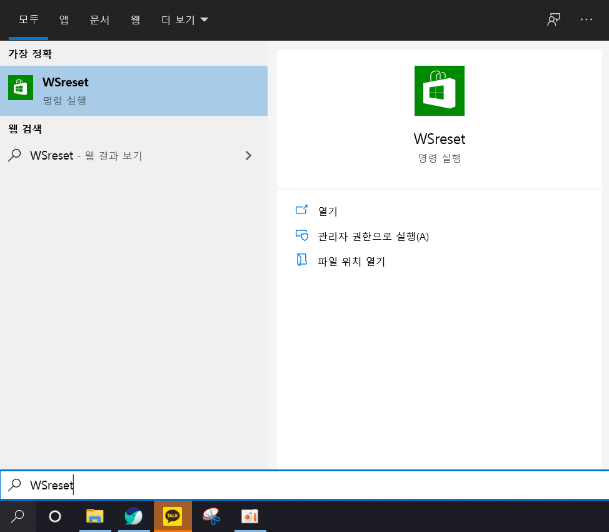
Task: Click the magnifier icon beside web result
Action: point(15,155)
